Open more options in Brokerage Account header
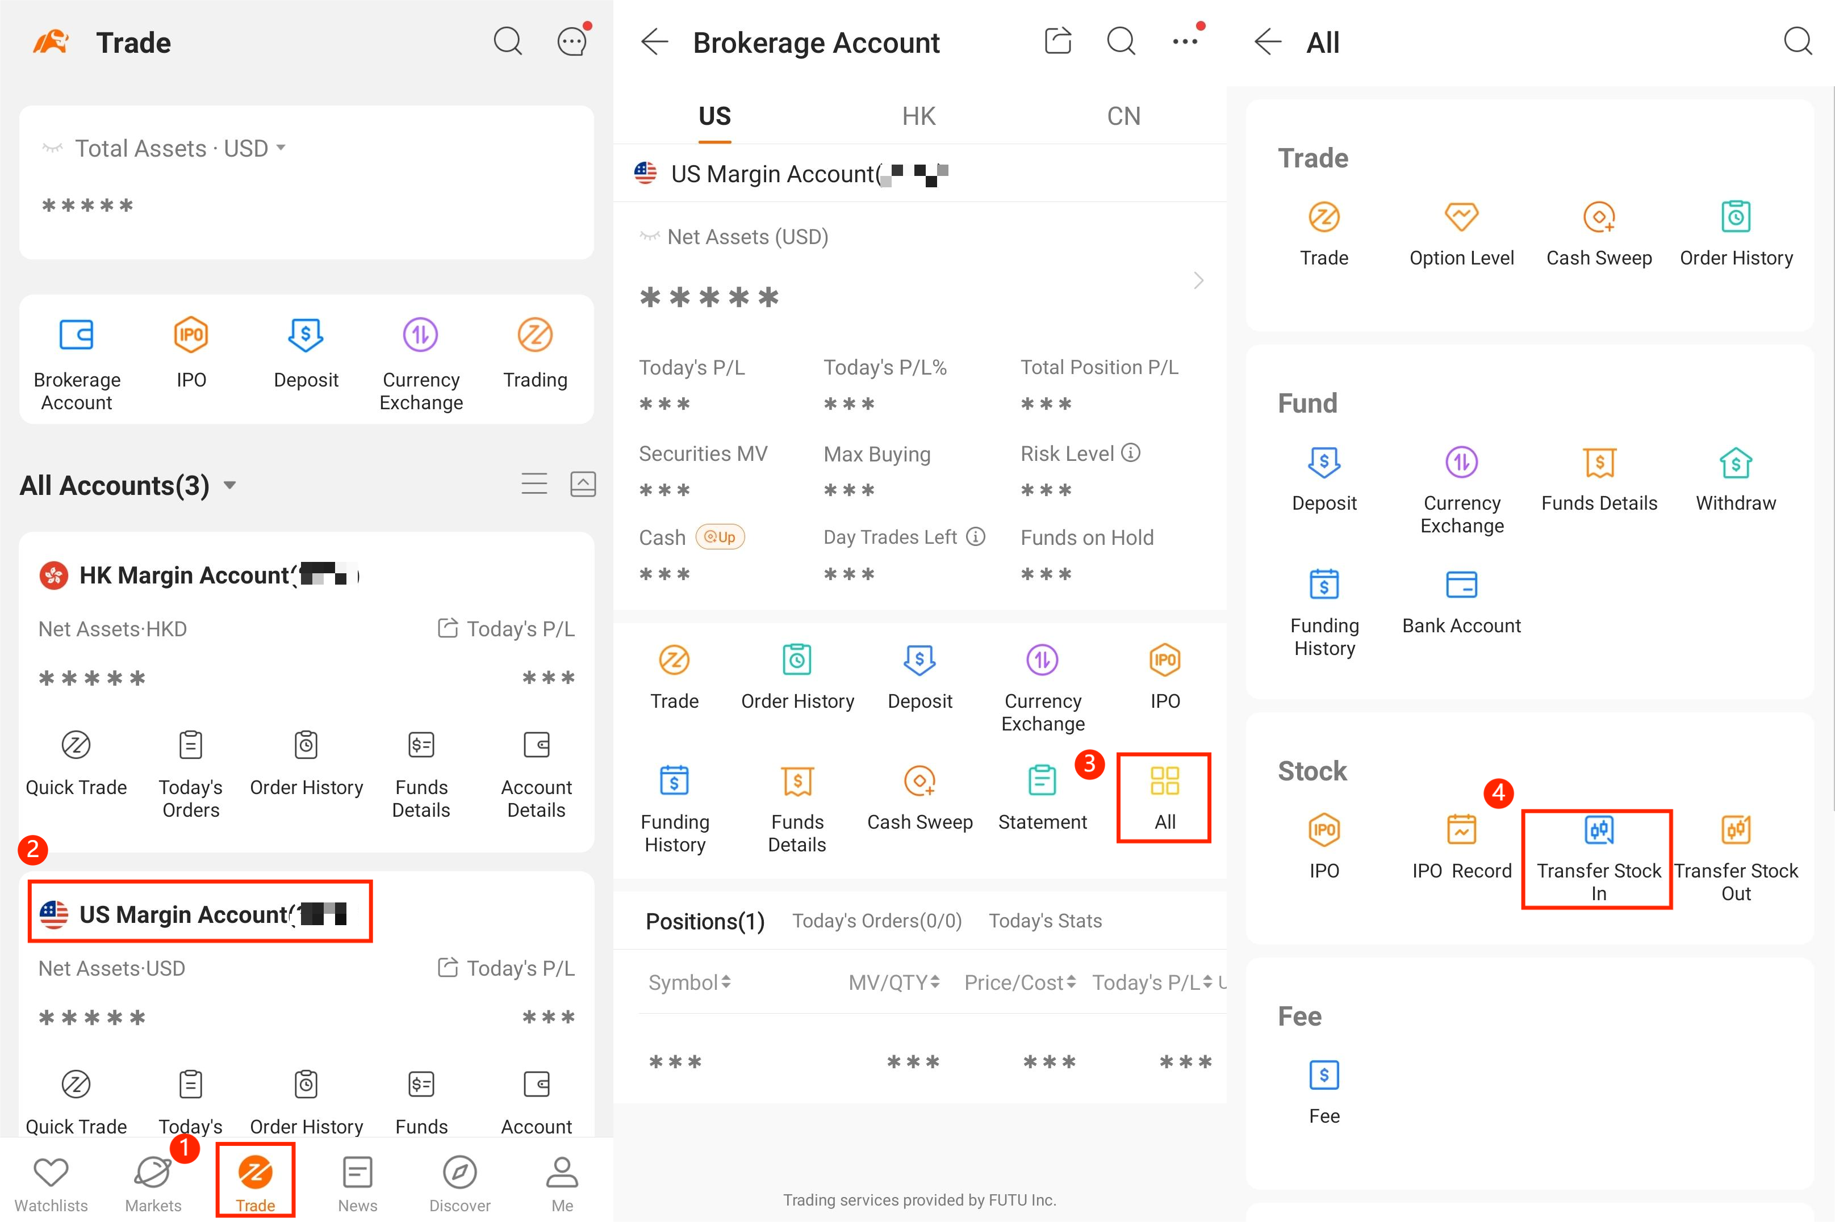 click(1186, 40)
